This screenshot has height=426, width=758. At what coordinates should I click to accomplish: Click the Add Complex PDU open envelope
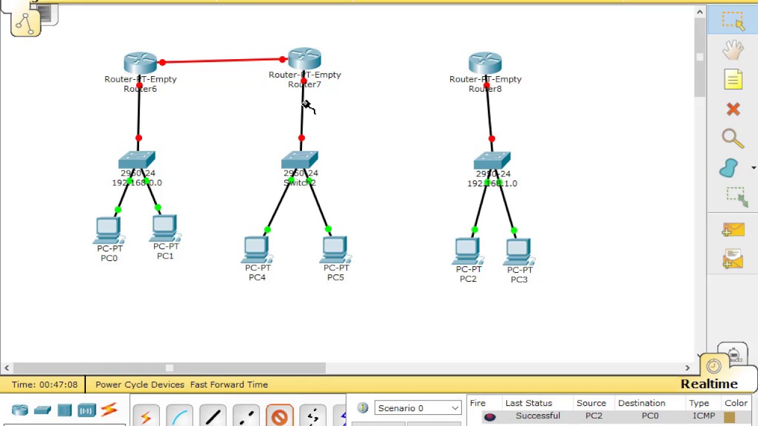(733, 259)
